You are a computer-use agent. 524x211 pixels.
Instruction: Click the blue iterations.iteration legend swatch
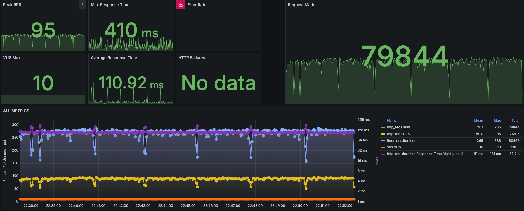click(x=383, y=141)
